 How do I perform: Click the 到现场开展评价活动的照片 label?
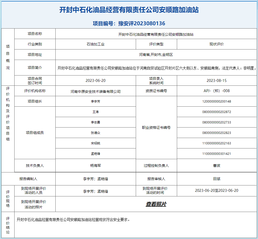click(34, 204)
